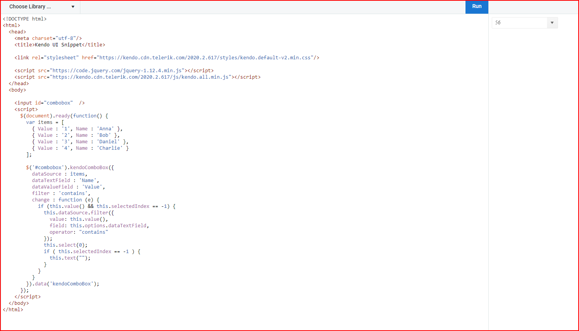This screenshot has height=331, width=579.
Task: Click the $(document).ready line
Action: (x=64, y=116)
